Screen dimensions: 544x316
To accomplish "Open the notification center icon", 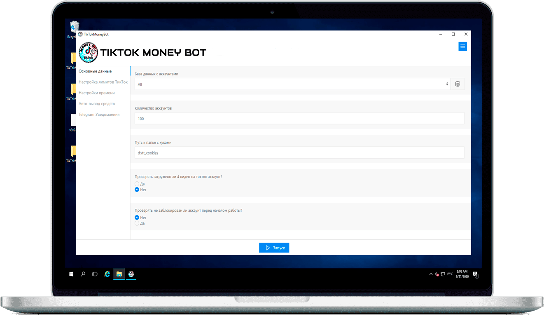I will point(475,274).
